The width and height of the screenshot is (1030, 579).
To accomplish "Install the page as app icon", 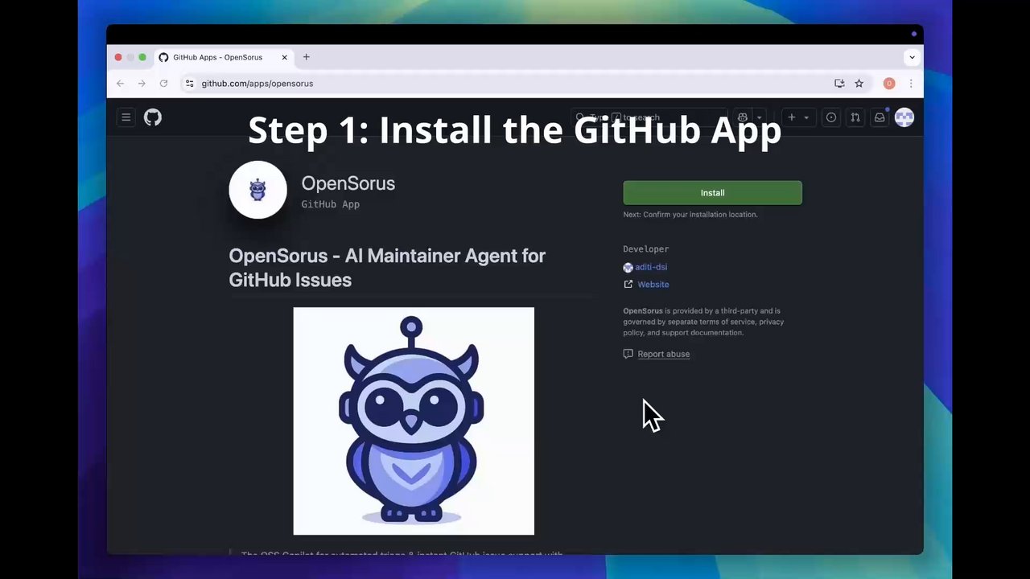I will point(839,84).
